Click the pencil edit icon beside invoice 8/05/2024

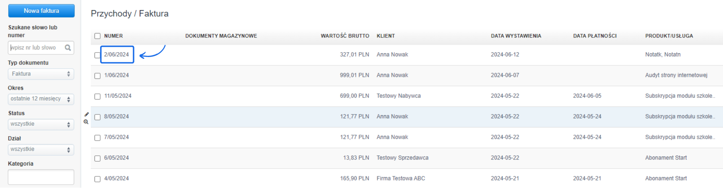coord(87,114)
